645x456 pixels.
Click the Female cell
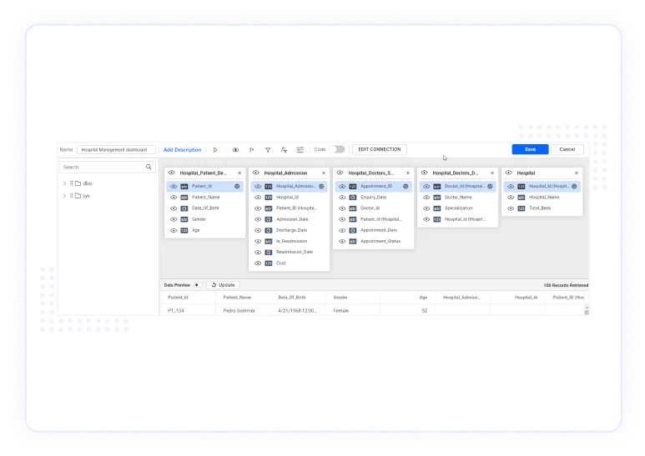(341, 311)
